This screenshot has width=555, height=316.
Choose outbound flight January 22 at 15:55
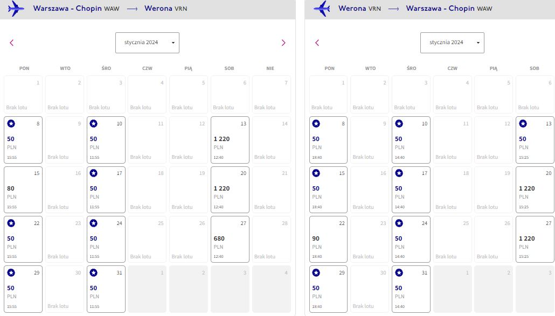pos(23,240)
